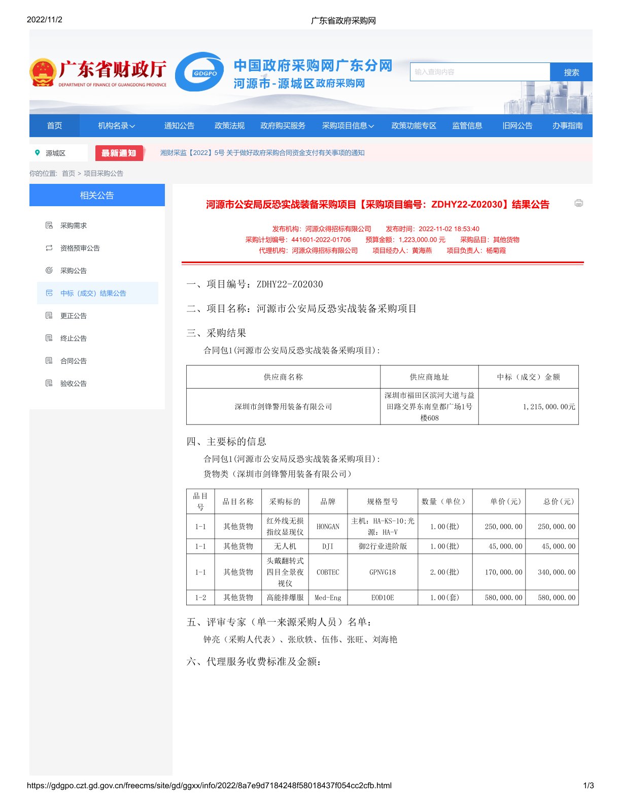Click the location pin icon beside 源城区

pos(38,153)
